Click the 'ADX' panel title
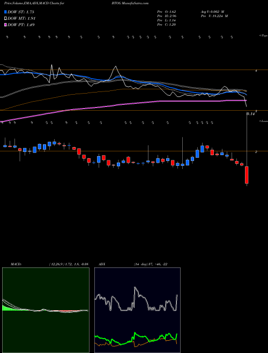This screenshot has height=353, width=268. tap(102, 264)
